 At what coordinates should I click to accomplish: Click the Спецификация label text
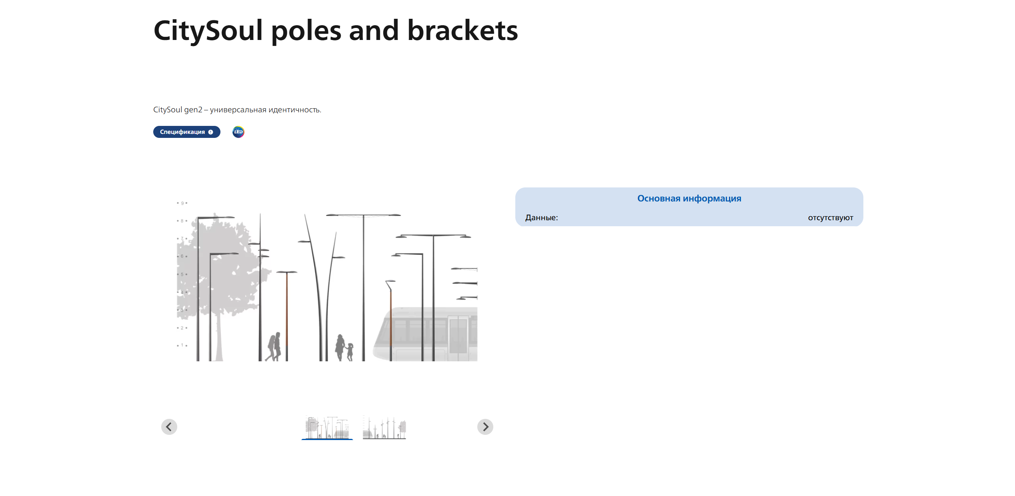tap(182, 132)
